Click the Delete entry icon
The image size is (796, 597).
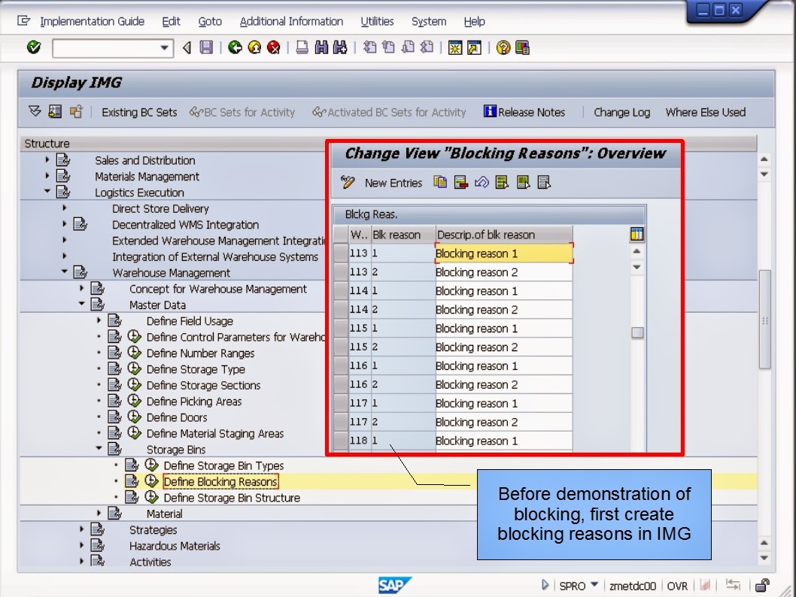pyautogui.click(x=459, y=182)
